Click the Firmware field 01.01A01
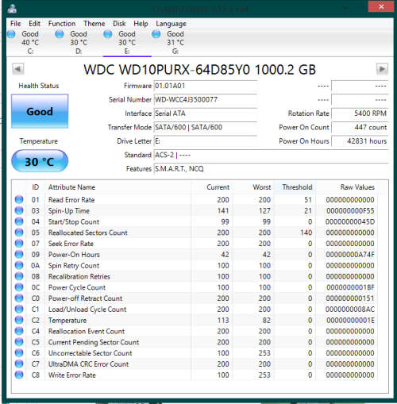Image resolution: width=397 pixels, height=404 pixels. 205,86
